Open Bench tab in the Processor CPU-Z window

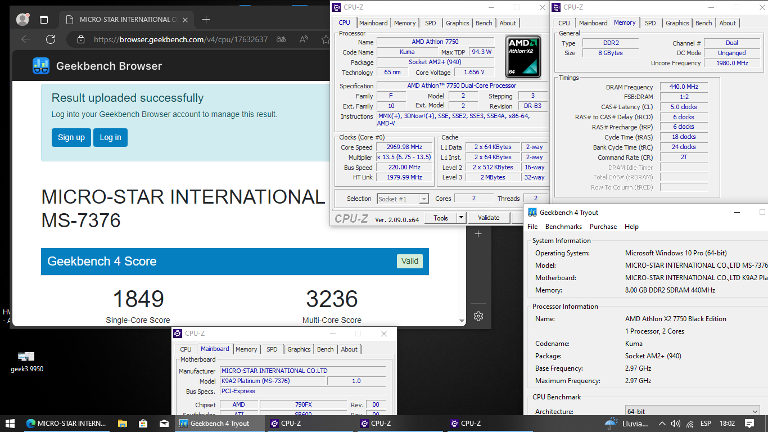point(484,23)
